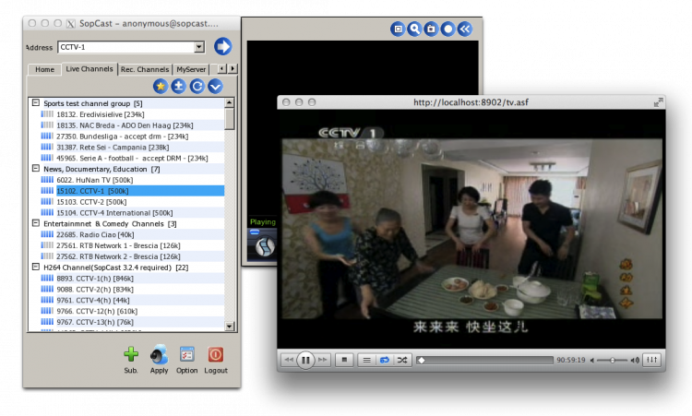692x416 pixels.
Task: Click the tab scroll left arrow
Action: (221, 68)
